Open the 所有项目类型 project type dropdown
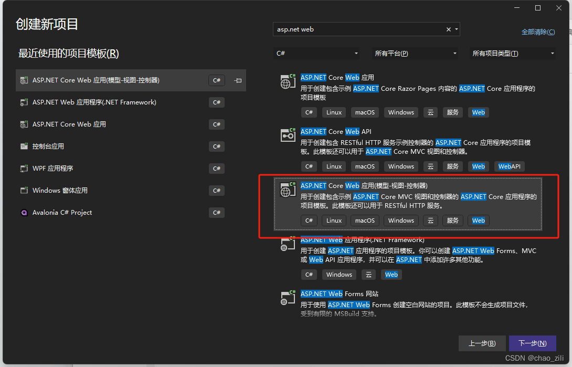Screen dimensions: 572x367 point(513,54)
